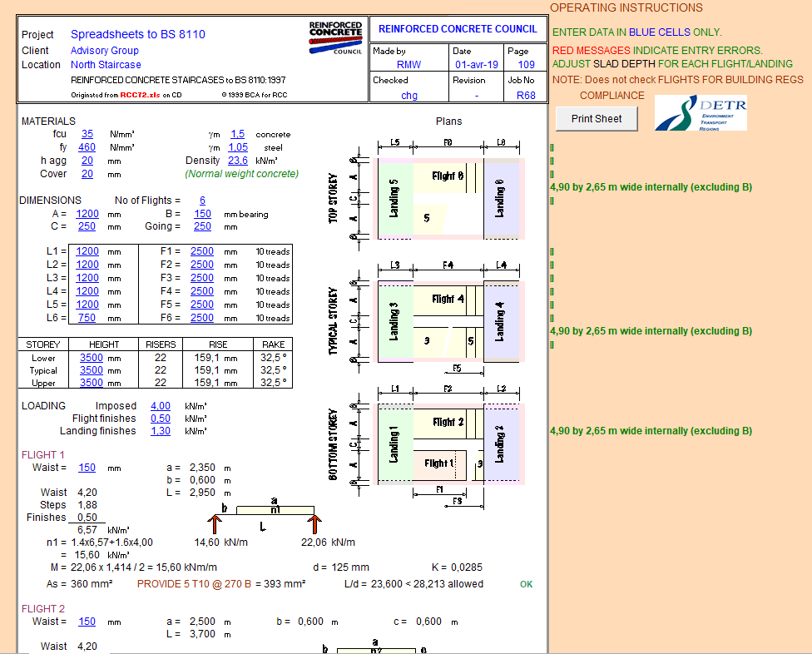Select the fy value cell '460'
This screenshot has width=812, height=654.
(x=87, y=147)
